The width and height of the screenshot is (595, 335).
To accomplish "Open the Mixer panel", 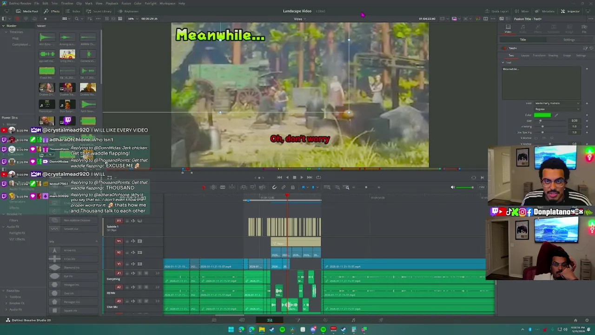I will tap(522, 11).
